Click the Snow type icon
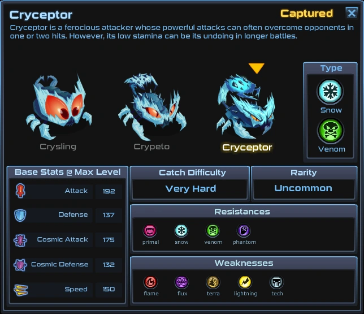Viewport: 364px width, 314px height. 330,92
